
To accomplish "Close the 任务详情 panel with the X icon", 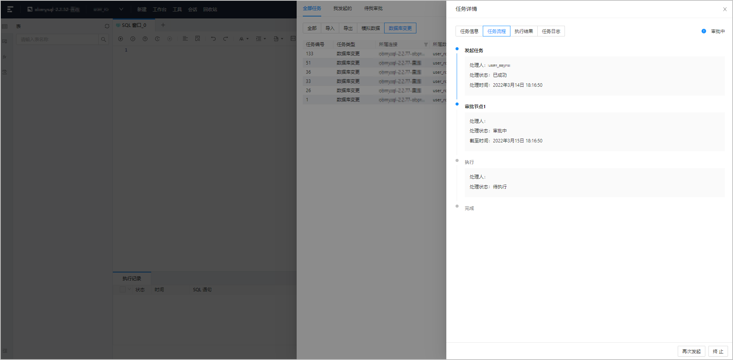I will [725, 9].
